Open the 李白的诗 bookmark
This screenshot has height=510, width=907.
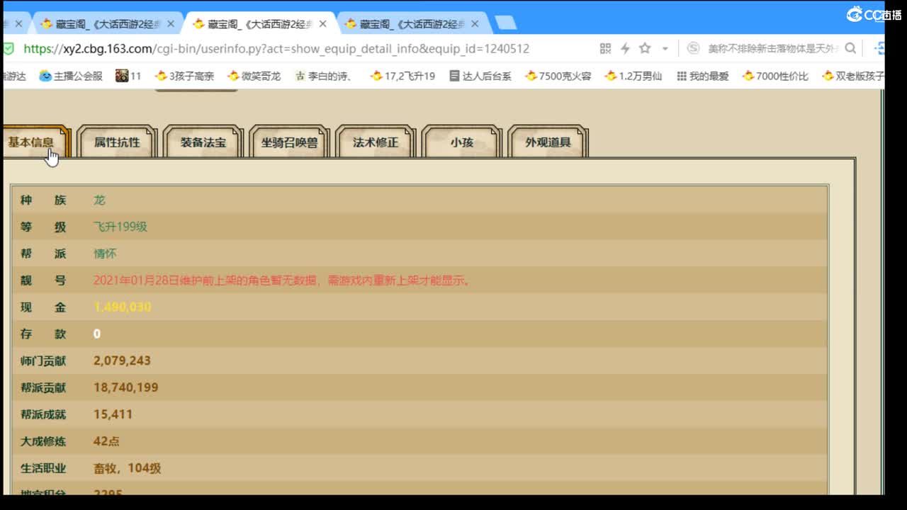324,76
